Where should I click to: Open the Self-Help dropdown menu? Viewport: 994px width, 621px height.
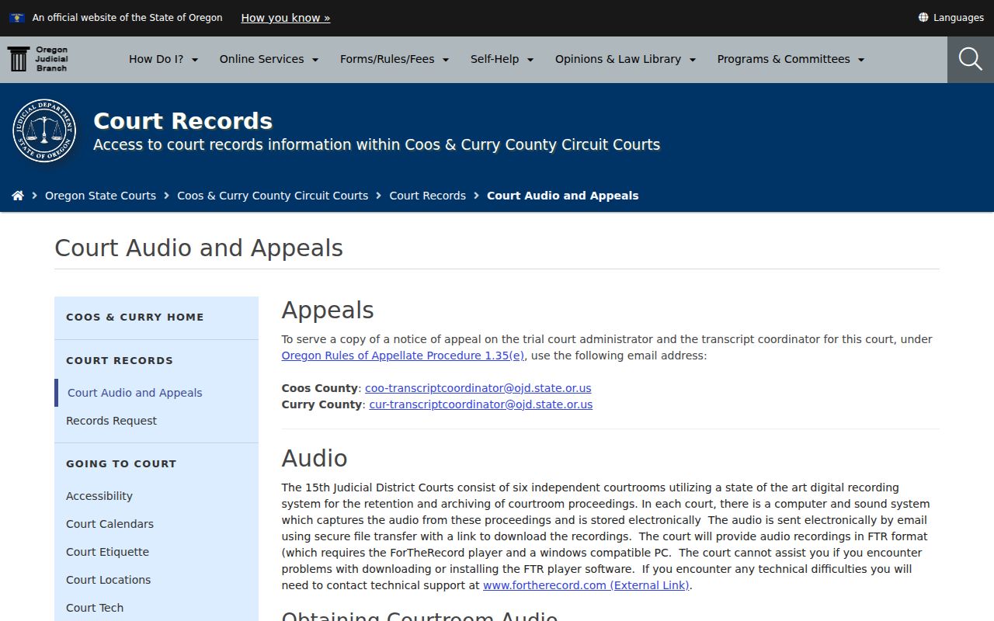502,59
